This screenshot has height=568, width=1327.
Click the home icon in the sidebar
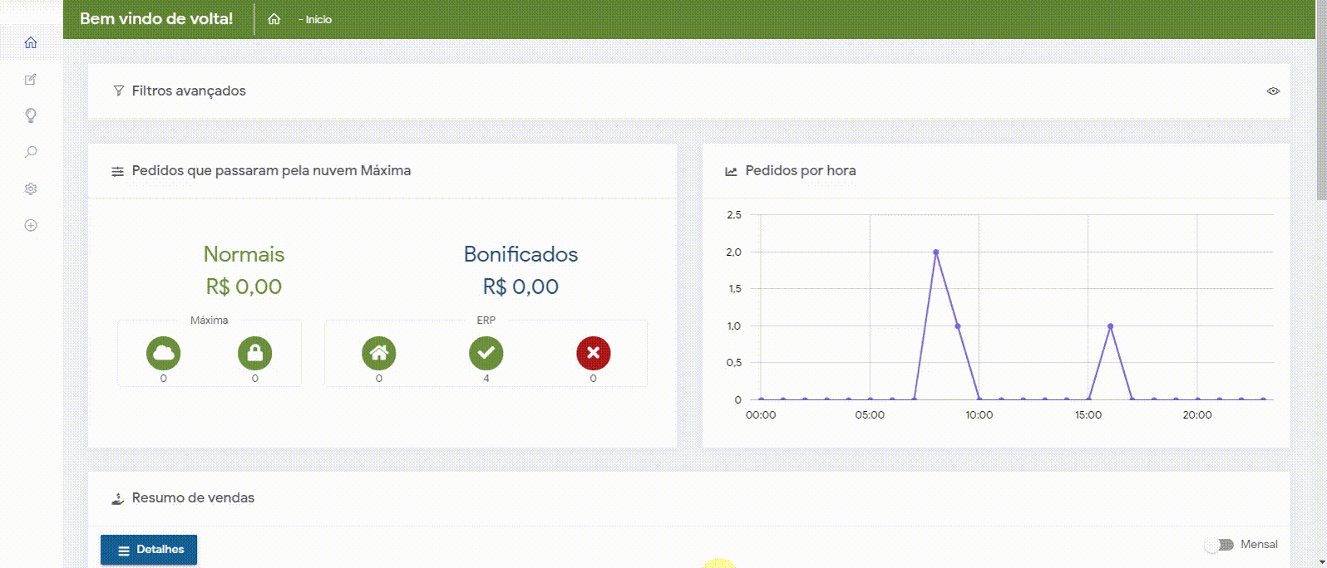tap(31, 42)
